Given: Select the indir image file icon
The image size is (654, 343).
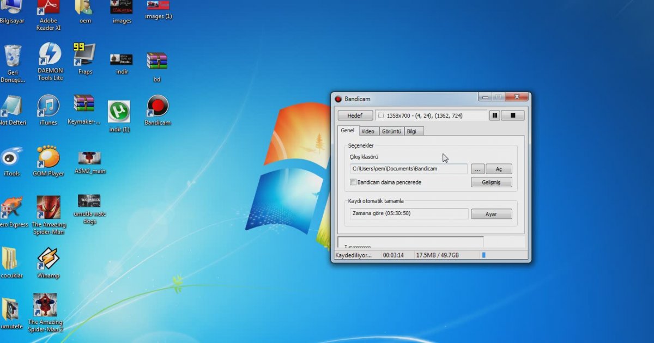Looking at the screenshot, I should click(122, 63).
